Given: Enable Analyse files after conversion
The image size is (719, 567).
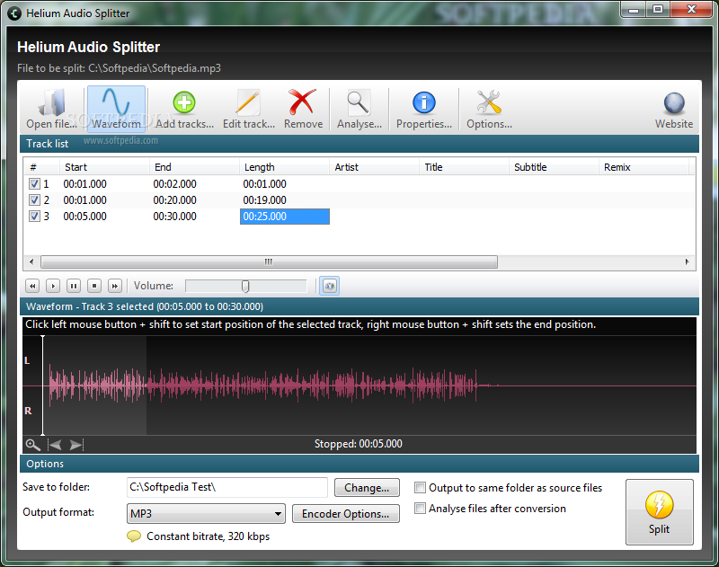Looking at the screenshot, I should pos(420,508).
